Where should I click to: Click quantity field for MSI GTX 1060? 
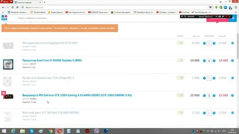click(209, 96)
